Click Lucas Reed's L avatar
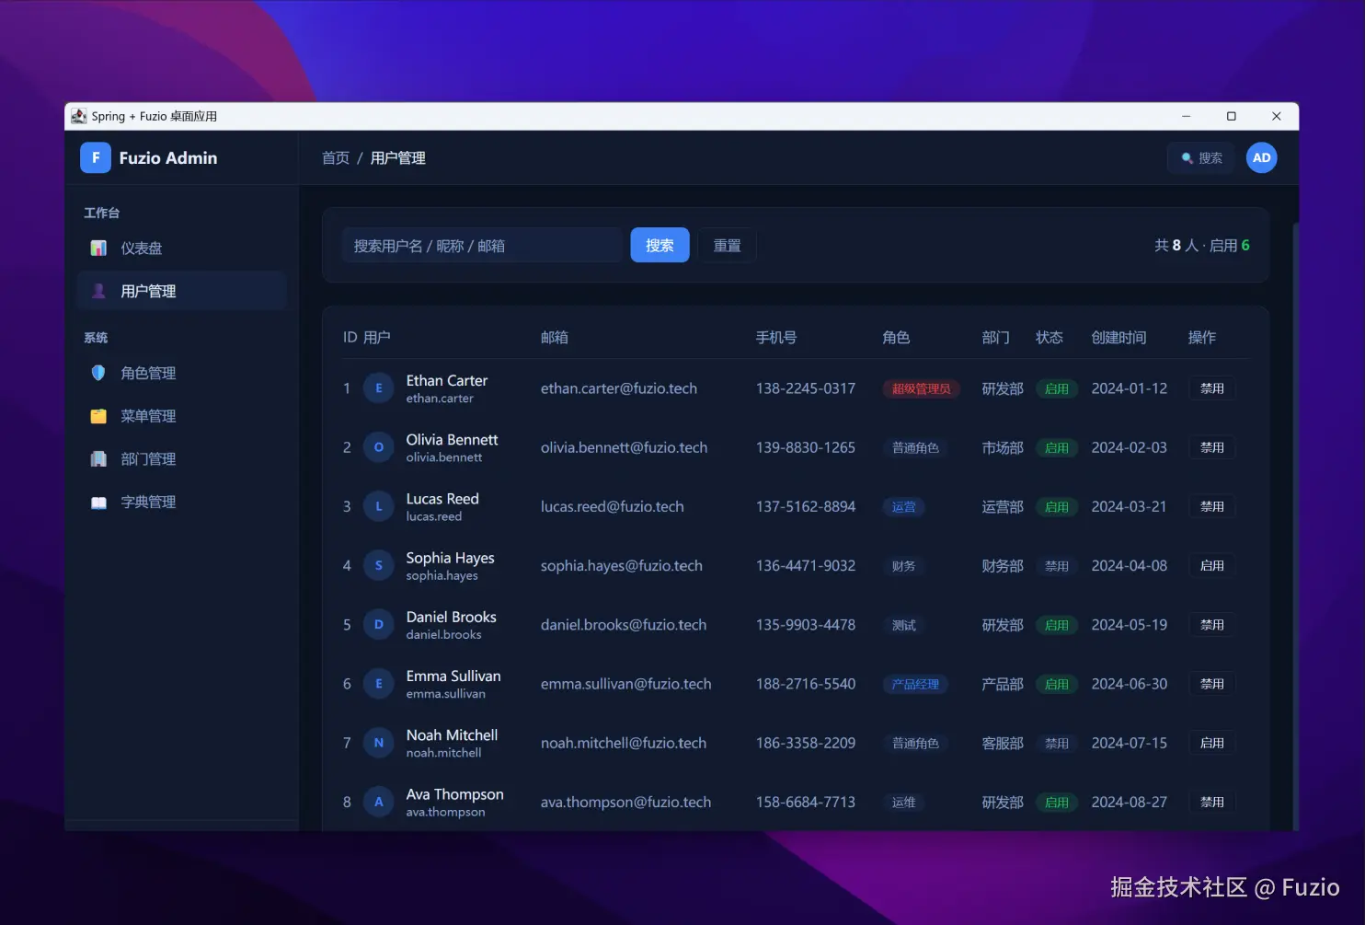 (x=378, y=506)
